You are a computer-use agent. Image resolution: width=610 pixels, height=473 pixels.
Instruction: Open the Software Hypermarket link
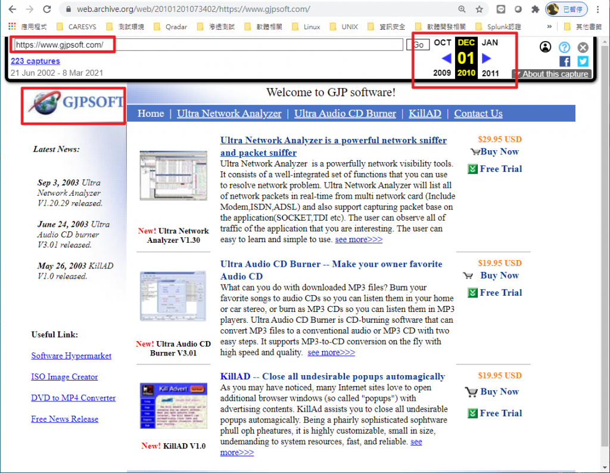[71, 355]
